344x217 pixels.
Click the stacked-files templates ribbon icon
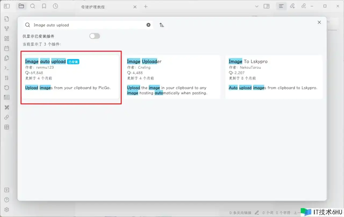(7, 58)
